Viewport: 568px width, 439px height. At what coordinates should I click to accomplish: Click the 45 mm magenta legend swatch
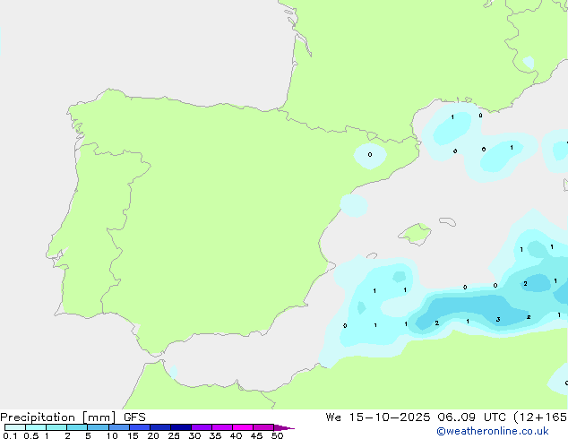pyautogui.click(x=263, y=427)
